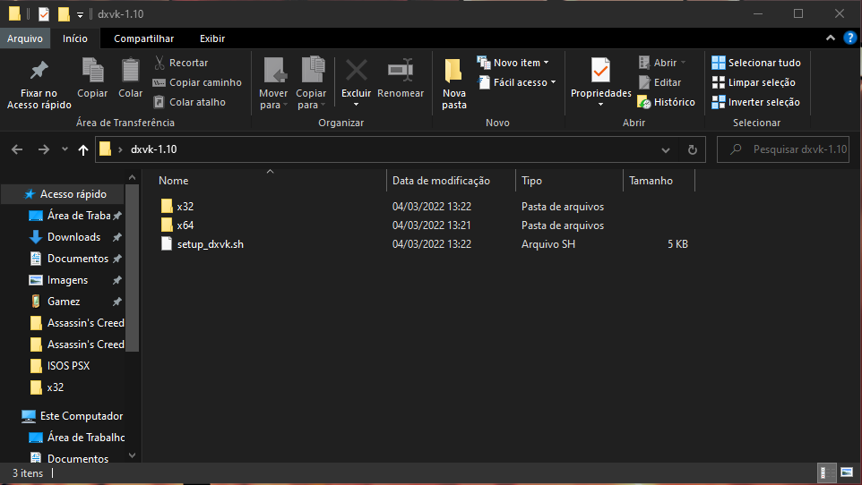The height and width of the screenshot is (485, 862).
Task: Open Histórico file history
Action: [x=667, y=102]
